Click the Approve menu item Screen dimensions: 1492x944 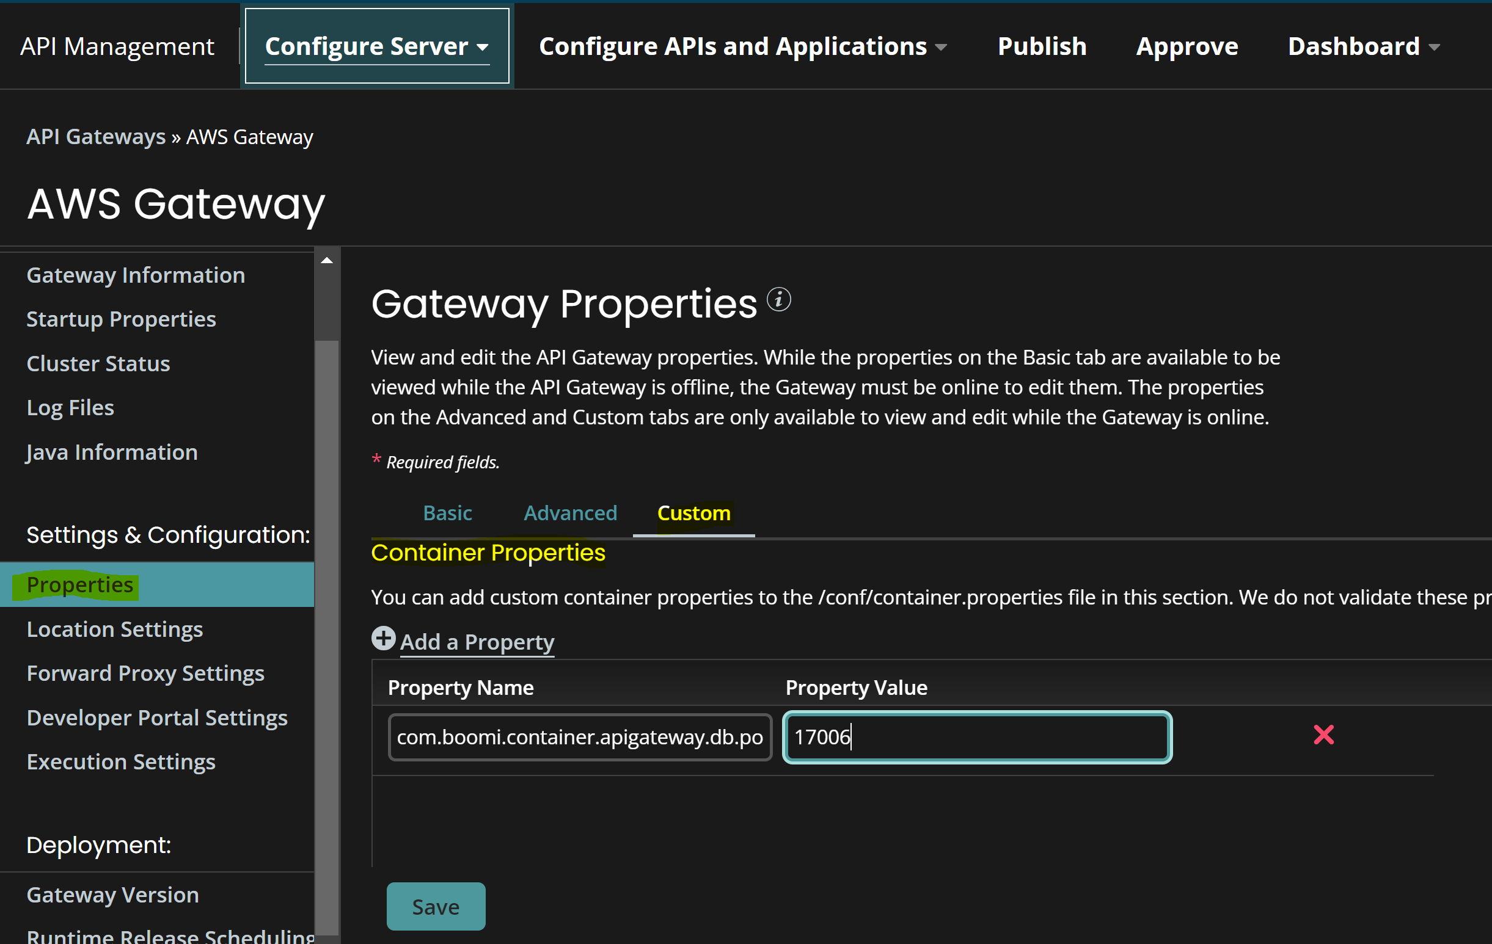(x=1187, y=45)
